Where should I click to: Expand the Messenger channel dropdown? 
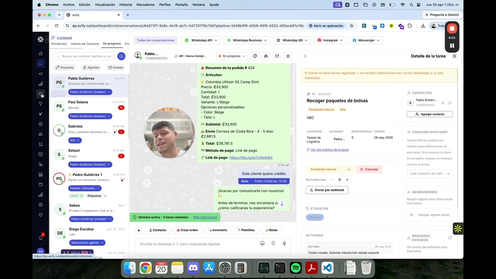pyautogui.click(x=366, y=40)
